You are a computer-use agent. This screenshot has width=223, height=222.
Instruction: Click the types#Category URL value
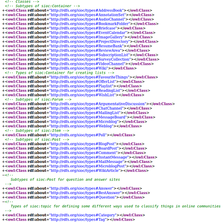pyautogui.click(x=83, y=215)
